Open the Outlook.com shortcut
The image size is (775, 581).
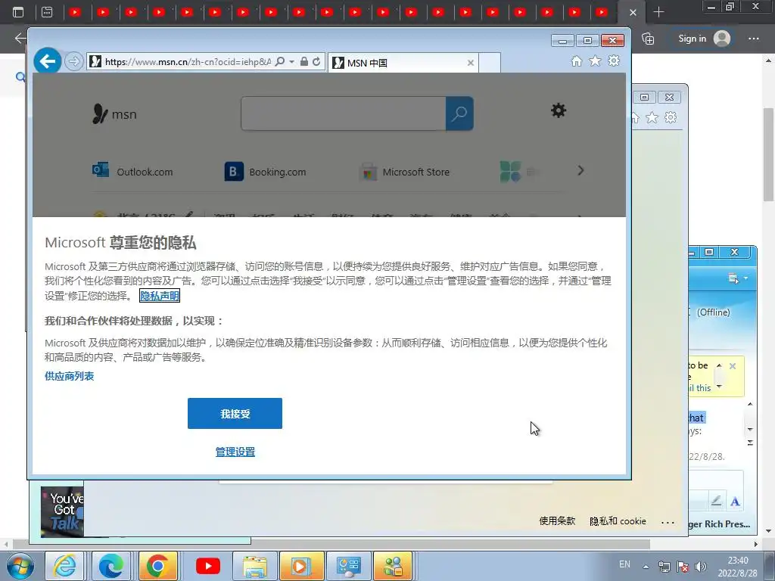pos(132,171)
